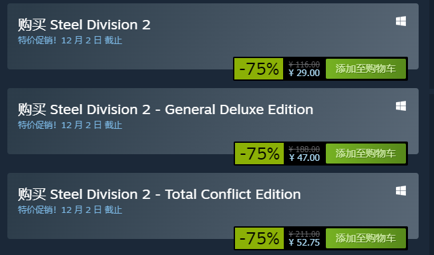Open the General Deluxe Edition purchase title
Screen dimensions: 434x255
tap(166, 109)
